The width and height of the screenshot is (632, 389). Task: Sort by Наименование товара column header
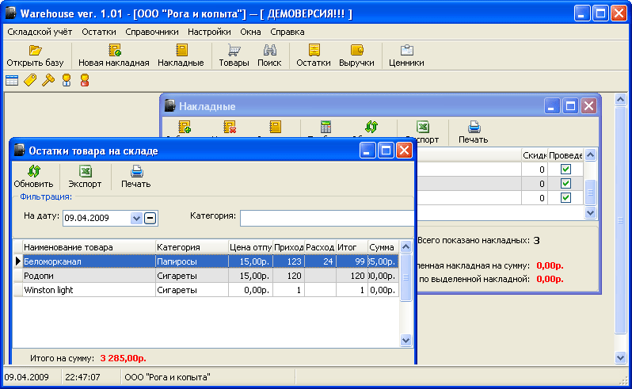pos(89,247)
